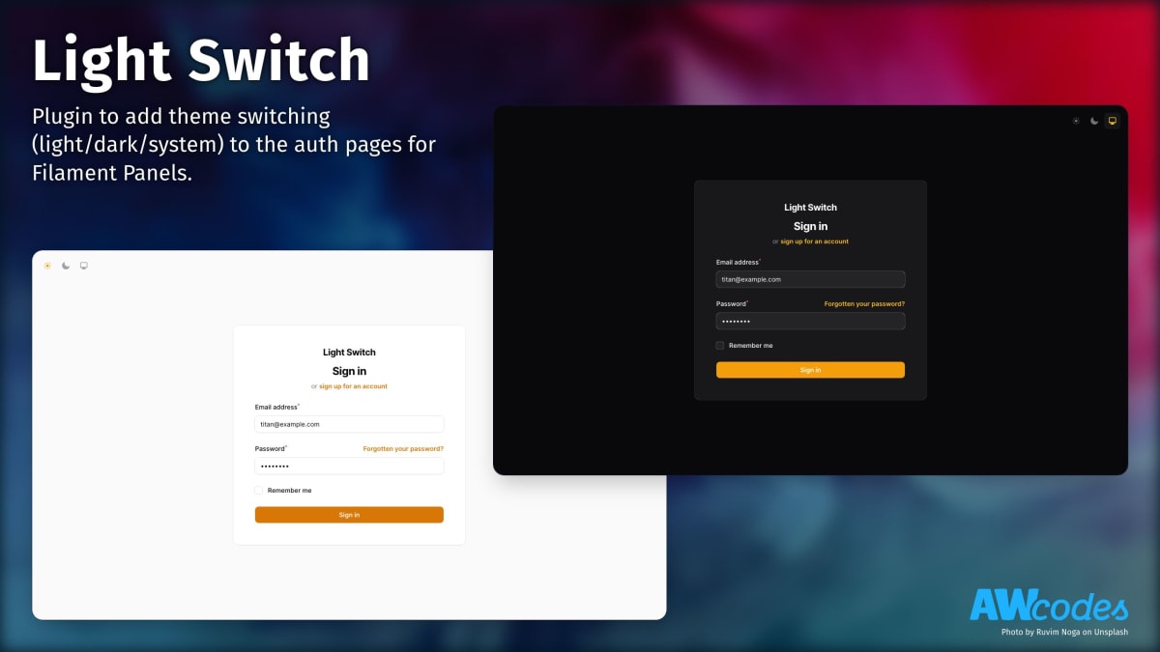Click the Sign in button in the dark window
The height and width of the screenshot is (652, 1160).
tap(810, 370)
